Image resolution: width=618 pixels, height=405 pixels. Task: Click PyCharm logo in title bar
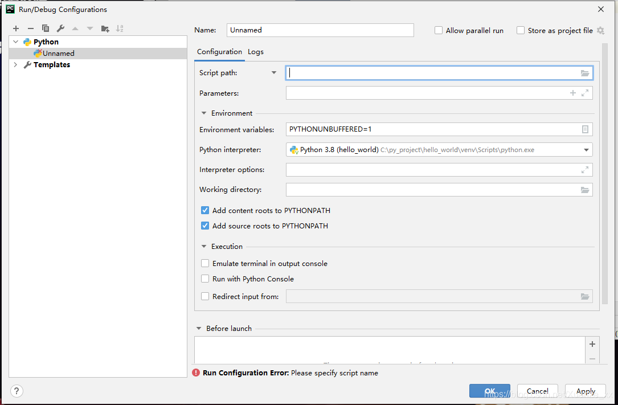click(10, 9)
